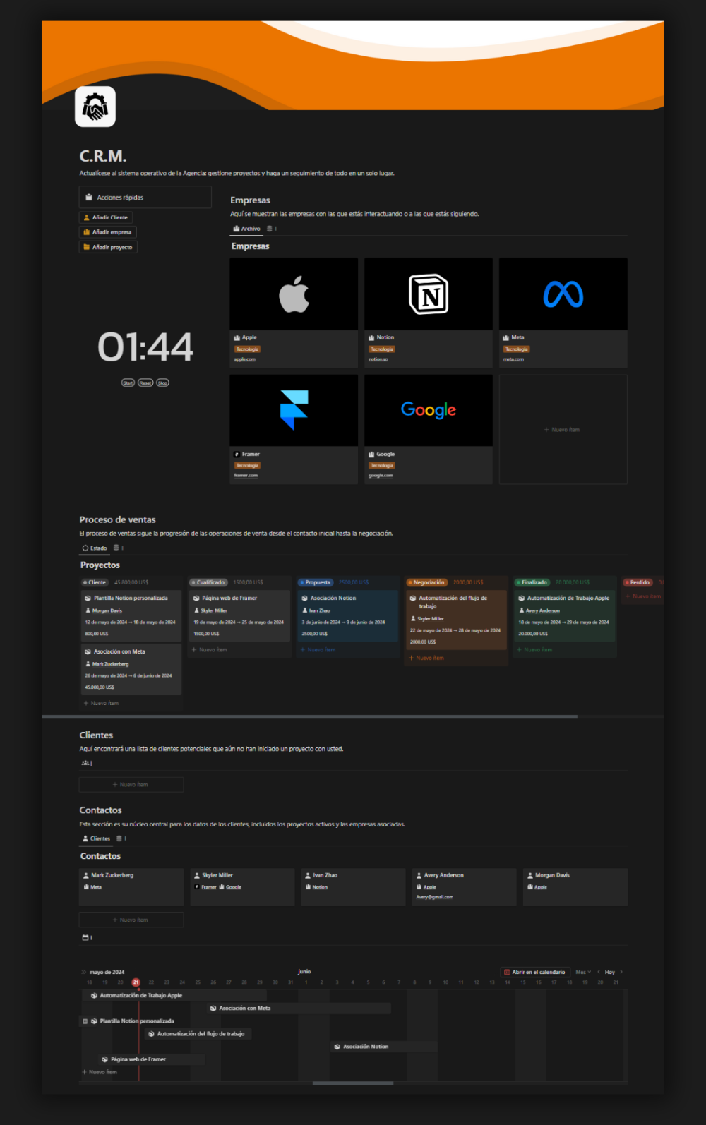Click the timeline view icon above the calendar
Viewport: 706px width, 1125px height.
point(85,937)
